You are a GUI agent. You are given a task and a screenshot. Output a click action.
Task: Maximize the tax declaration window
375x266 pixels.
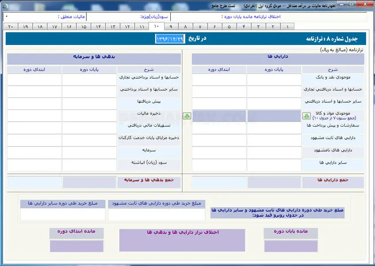click(352, 4)
